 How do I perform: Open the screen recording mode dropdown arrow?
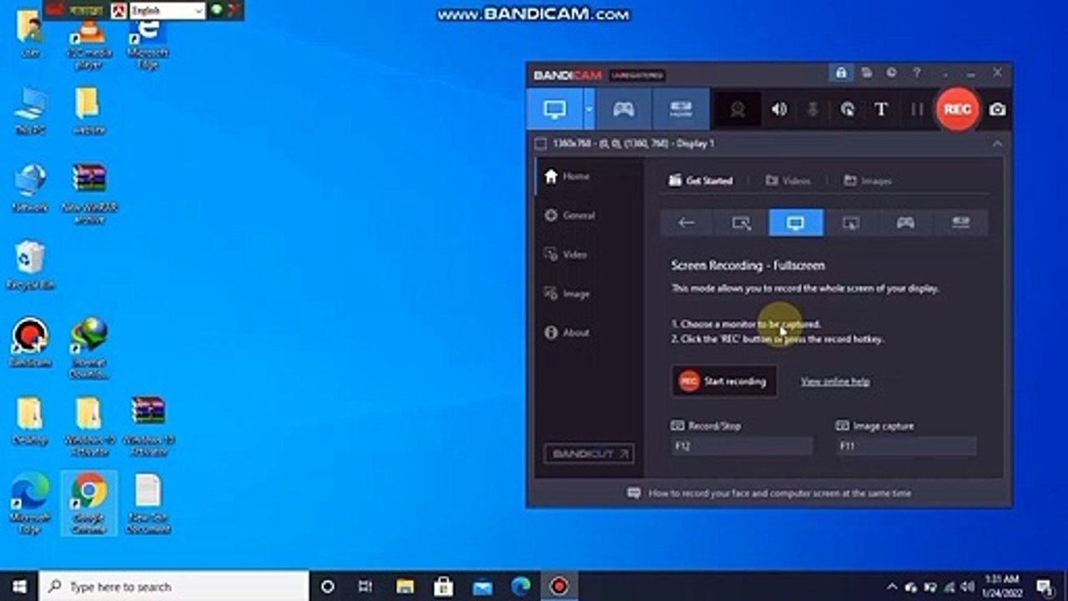click(x=589, y=109)
